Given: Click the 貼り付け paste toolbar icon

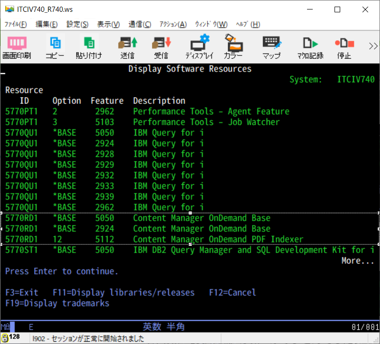Looking at the screenshot, I should pos(89,47).
